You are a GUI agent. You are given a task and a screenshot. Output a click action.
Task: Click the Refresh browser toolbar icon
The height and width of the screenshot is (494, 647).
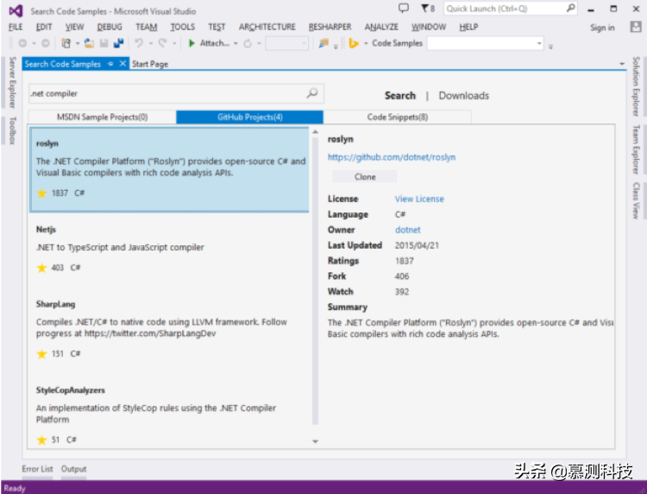pos(248,43)
